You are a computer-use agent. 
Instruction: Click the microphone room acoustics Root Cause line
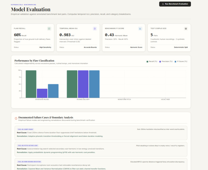pos(54,165)
